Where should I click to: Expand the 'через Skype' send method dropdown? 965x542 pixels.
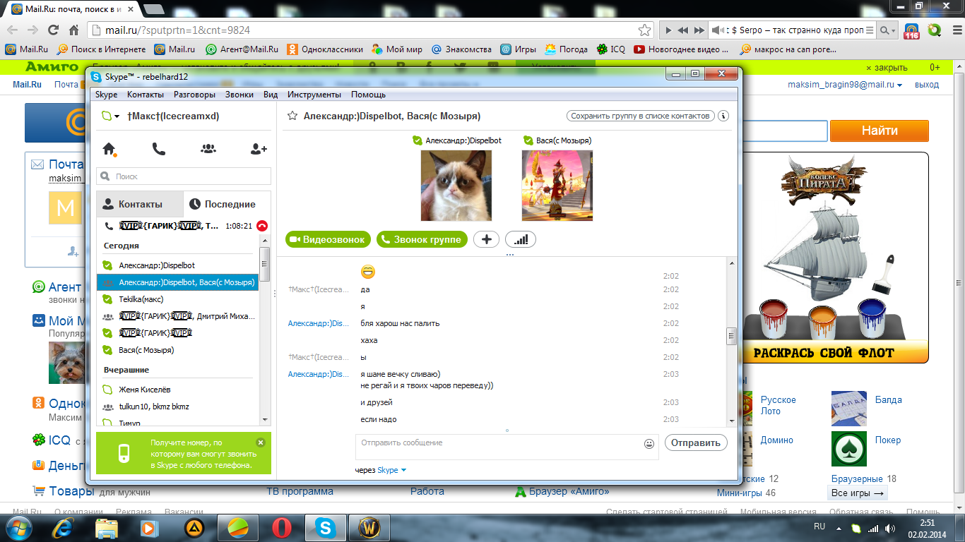point(403,470)
